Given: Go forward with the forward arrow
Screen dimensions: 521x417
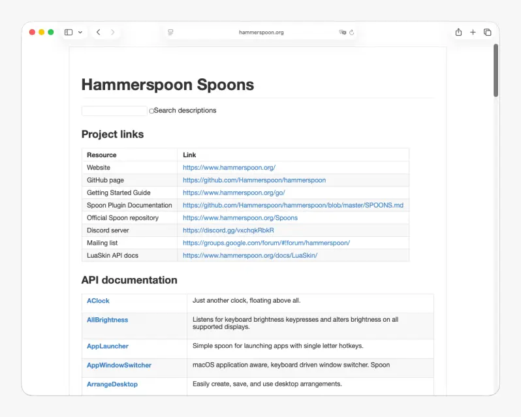Looking at the screenshot, I should click(113, 32).
